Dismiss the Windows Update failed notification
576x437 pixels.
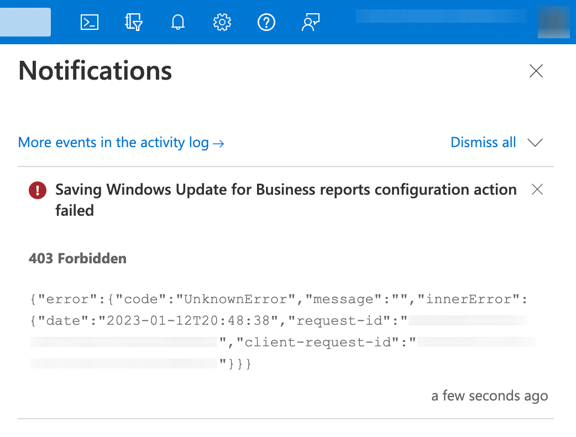537,189
